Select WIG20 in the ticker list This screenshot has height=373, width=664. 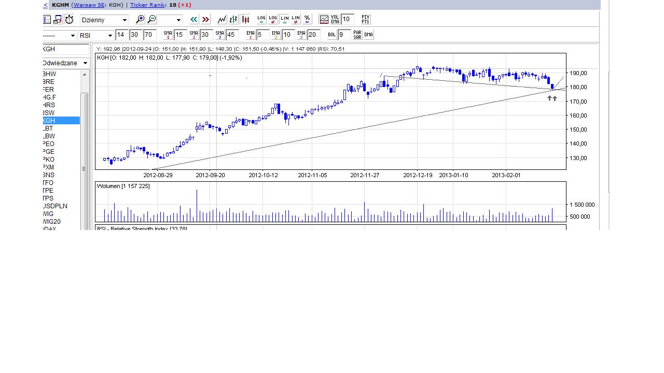tap(52, 222)
